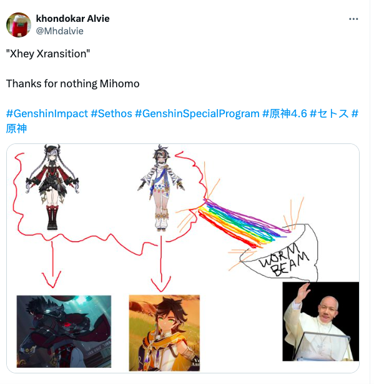Viewport: 374px width, 384px height.
Task: Click the "Xhey Xransition" tweet text
Action: [x=48, y=54]
